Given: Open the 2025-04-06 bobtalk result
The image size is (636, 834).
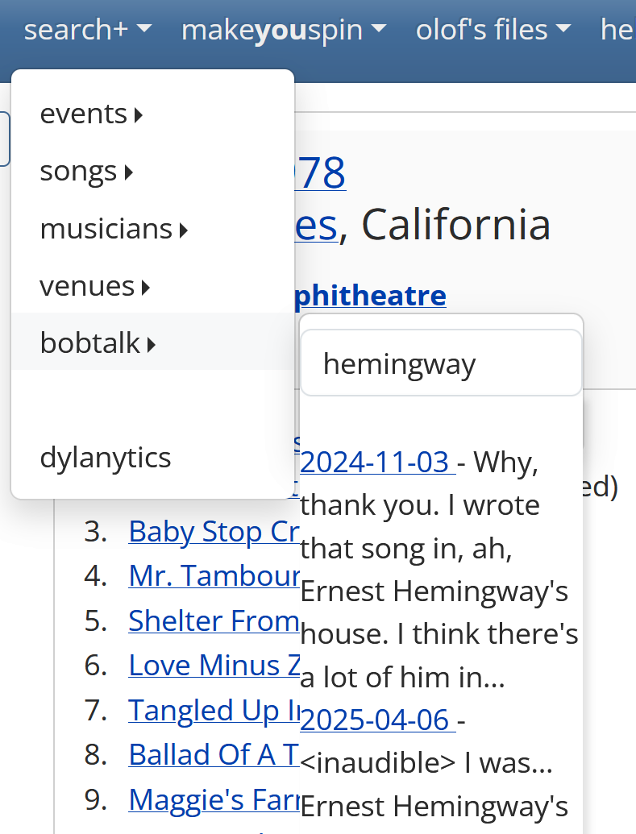Looking at the screenshot, I should [x=376, y=719].
